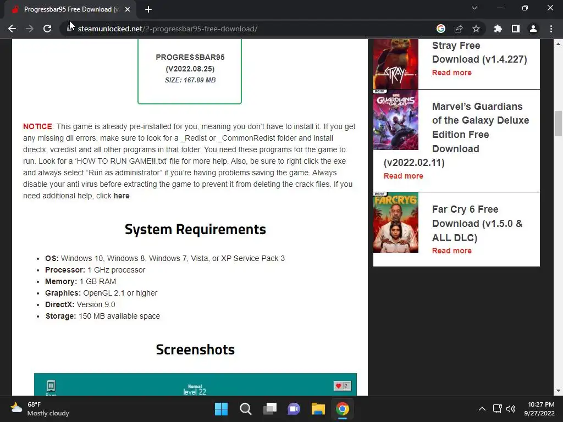
Task: Open network settings in system tray
Action: pos(497,409)
